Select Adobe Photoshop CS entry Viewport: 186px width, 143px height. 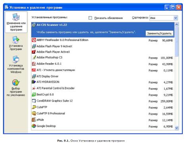pyautogui.click(x=103, y=58)
